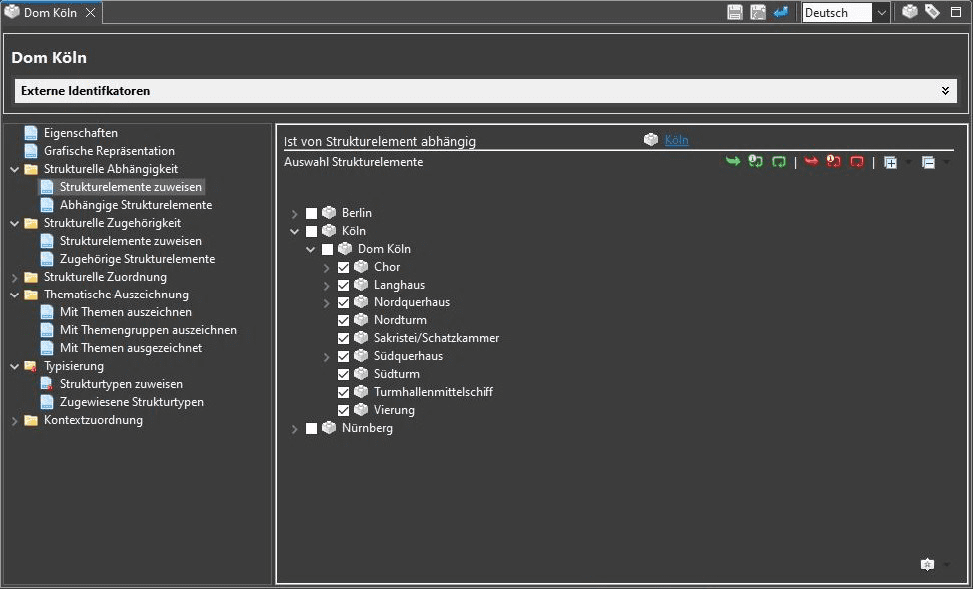Select the Südturm row label
973x589 pixels.
pos(397,374)
